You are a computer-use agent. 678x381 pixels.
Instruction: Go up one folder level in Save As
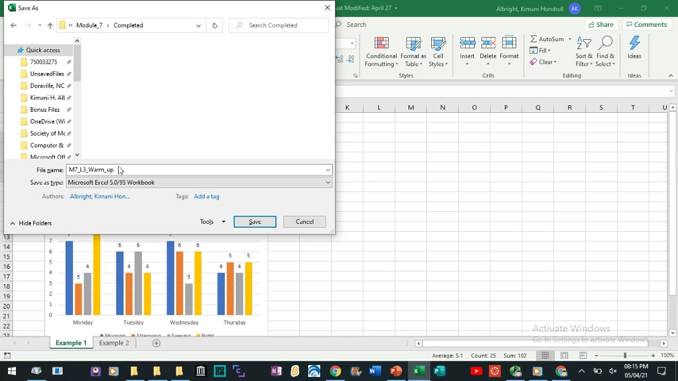(x=50, y=25)
